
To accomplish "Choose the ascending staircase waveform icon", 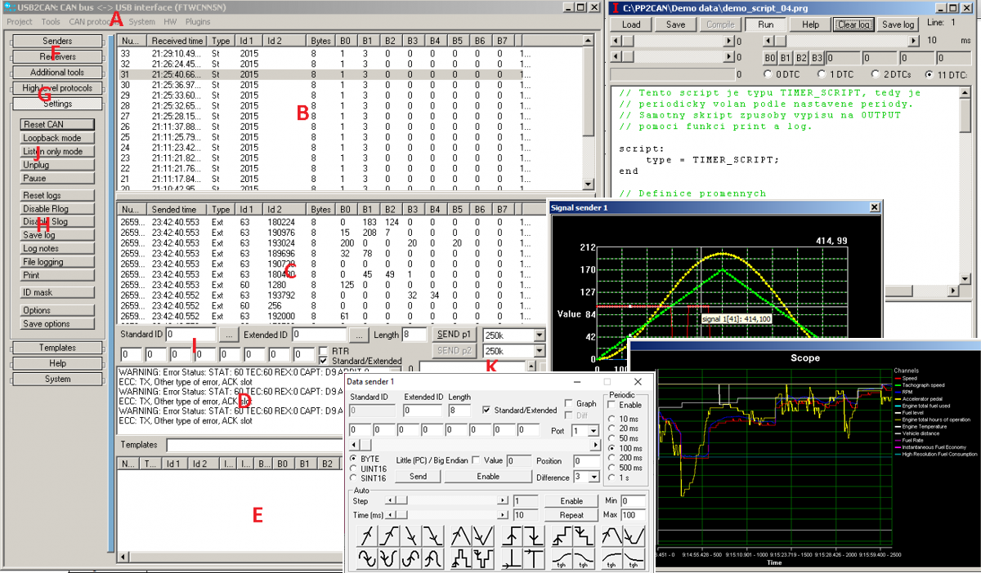I will click(x=563, y=535).
